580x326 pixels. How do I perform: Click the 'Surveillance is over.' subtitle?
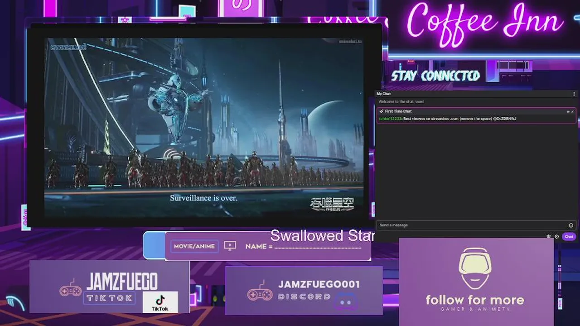coord(203,198)
